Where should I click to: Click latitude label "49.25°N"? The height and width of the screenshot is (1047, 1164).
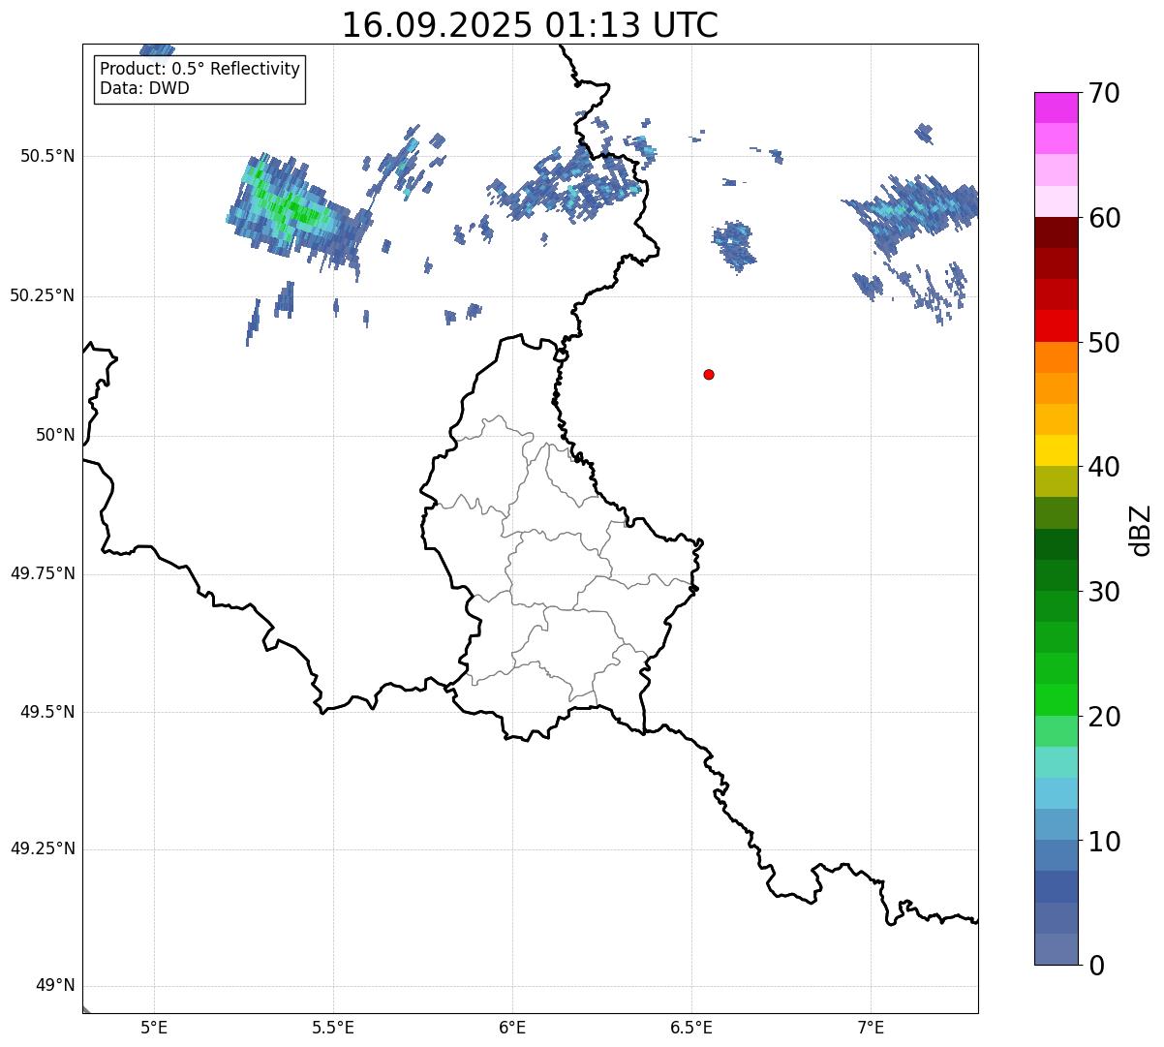click(43, 848)
